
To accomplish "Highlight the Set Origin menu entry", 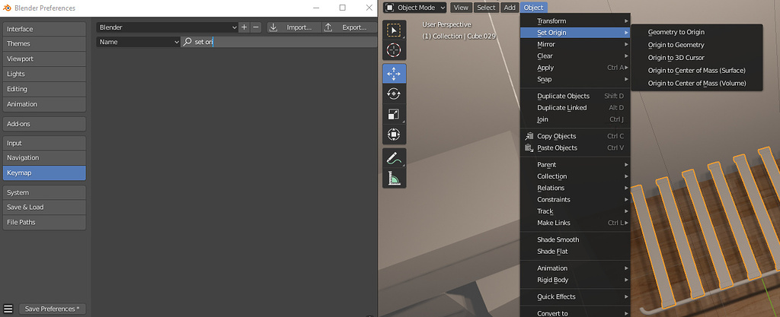I will [575, 33].
